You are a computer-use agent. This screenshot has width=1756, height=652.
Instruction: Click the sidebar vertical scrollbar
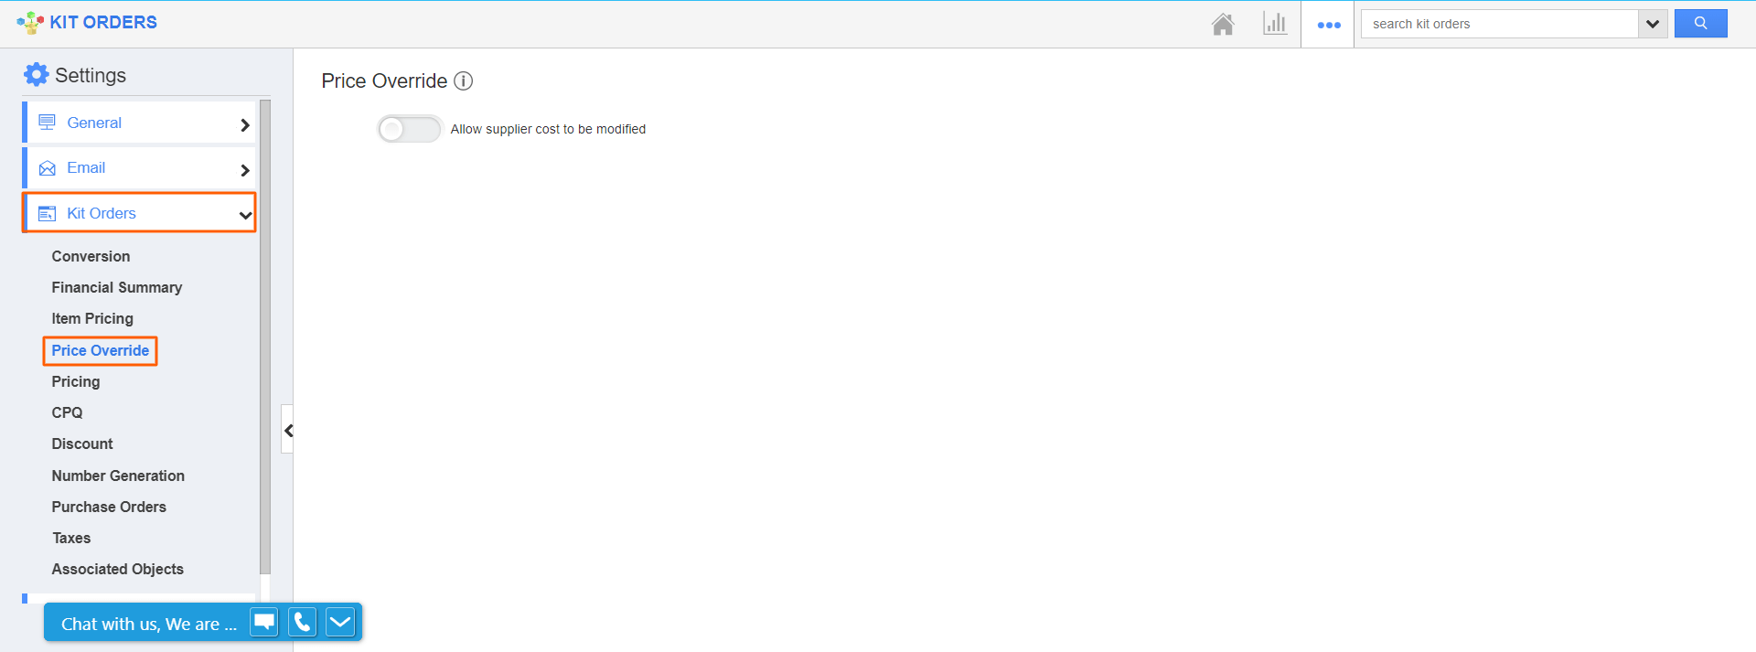(265, 337)
